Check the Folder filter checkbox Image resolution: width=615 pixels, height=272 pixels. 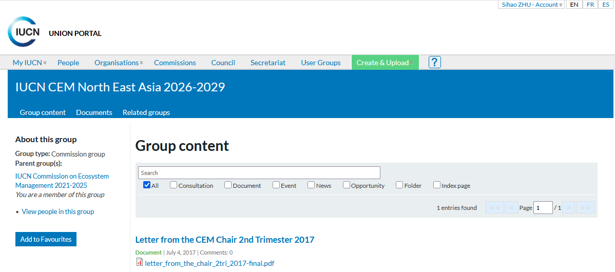coord(399,185)
